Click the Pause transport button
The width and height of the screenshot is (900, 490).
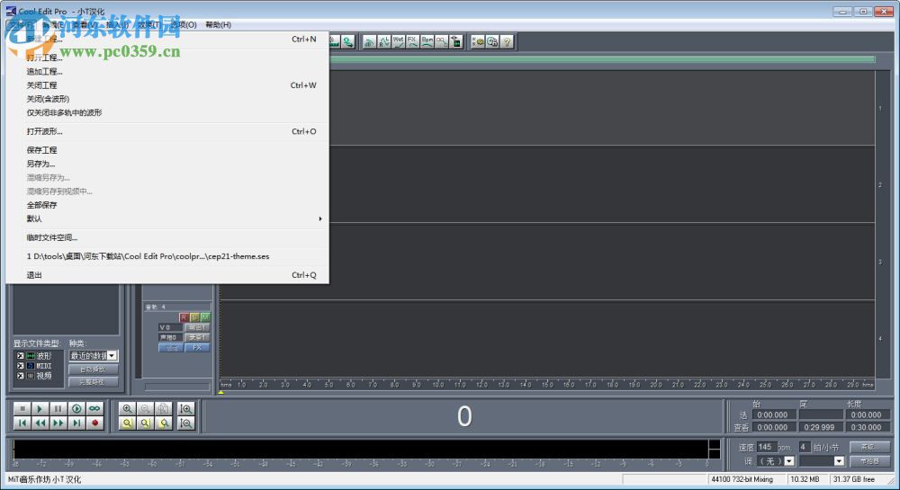point(58,408)
